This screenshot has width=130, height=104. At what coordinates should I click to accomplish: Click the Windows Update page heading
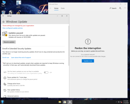(x=17, y=22)
